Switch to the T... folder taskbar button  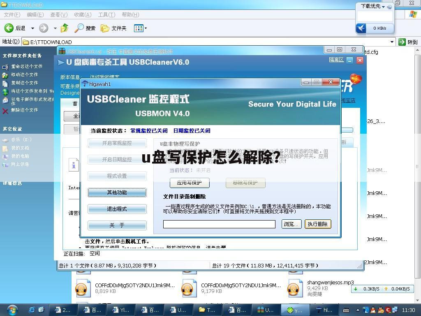tap(207, 310)
